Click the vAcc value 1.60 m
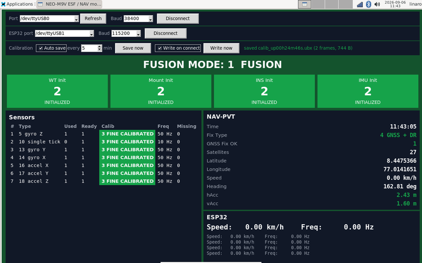The image size is (422, 263). tap(406, 204)
